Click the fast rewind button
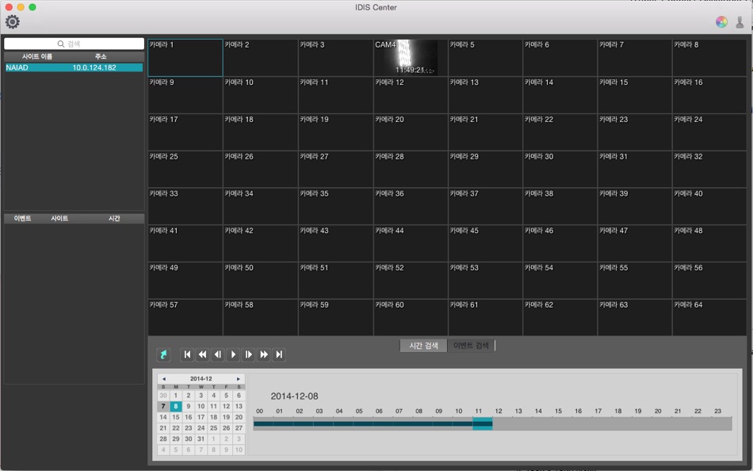The width and height of the screenshot is (753, 471). click(203, 354)
